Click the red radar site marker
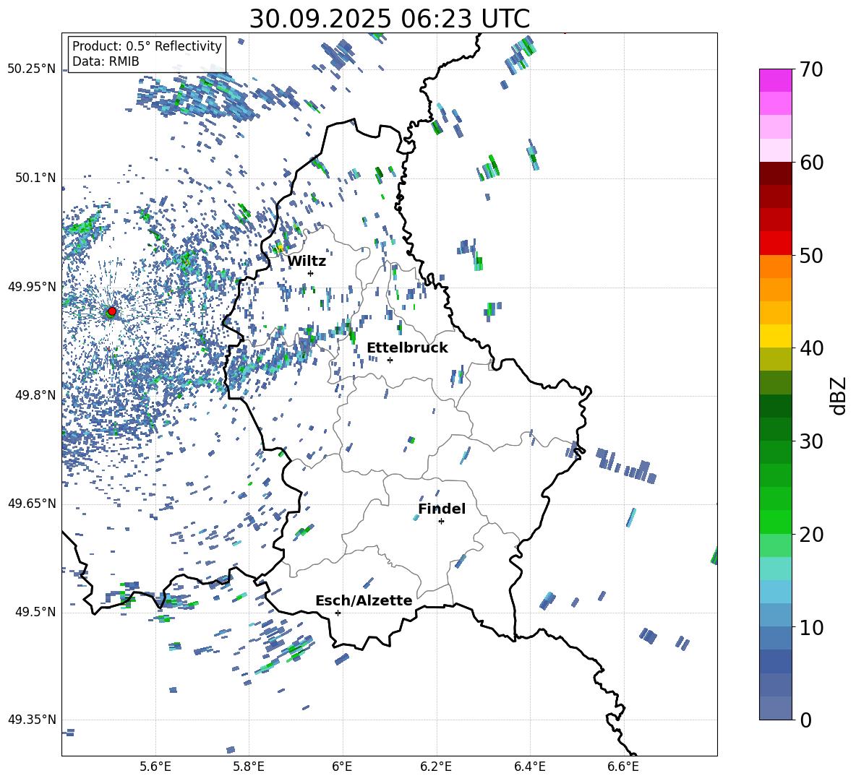 click(x=111, y=311)
